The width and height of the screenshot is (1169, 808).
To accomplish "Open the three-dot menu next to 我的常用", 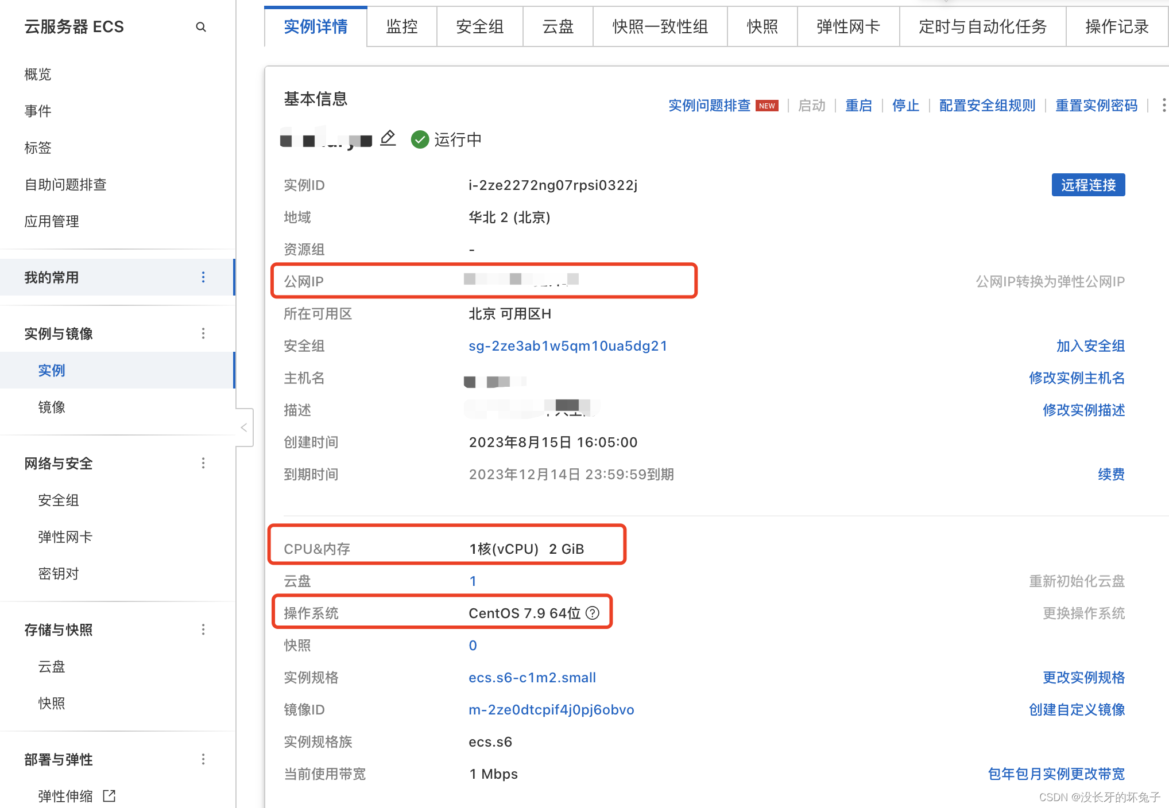I will (x=203, y=278).
